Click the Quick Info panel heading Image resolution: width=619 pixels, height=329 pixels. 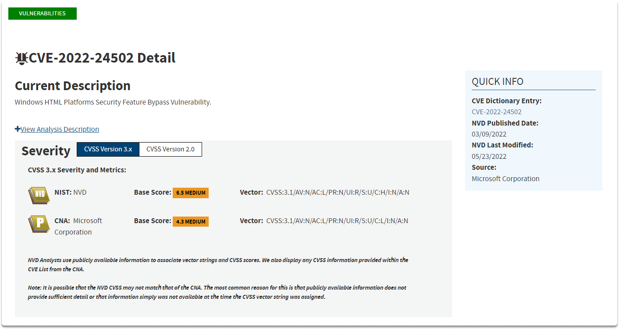(498, 81)
